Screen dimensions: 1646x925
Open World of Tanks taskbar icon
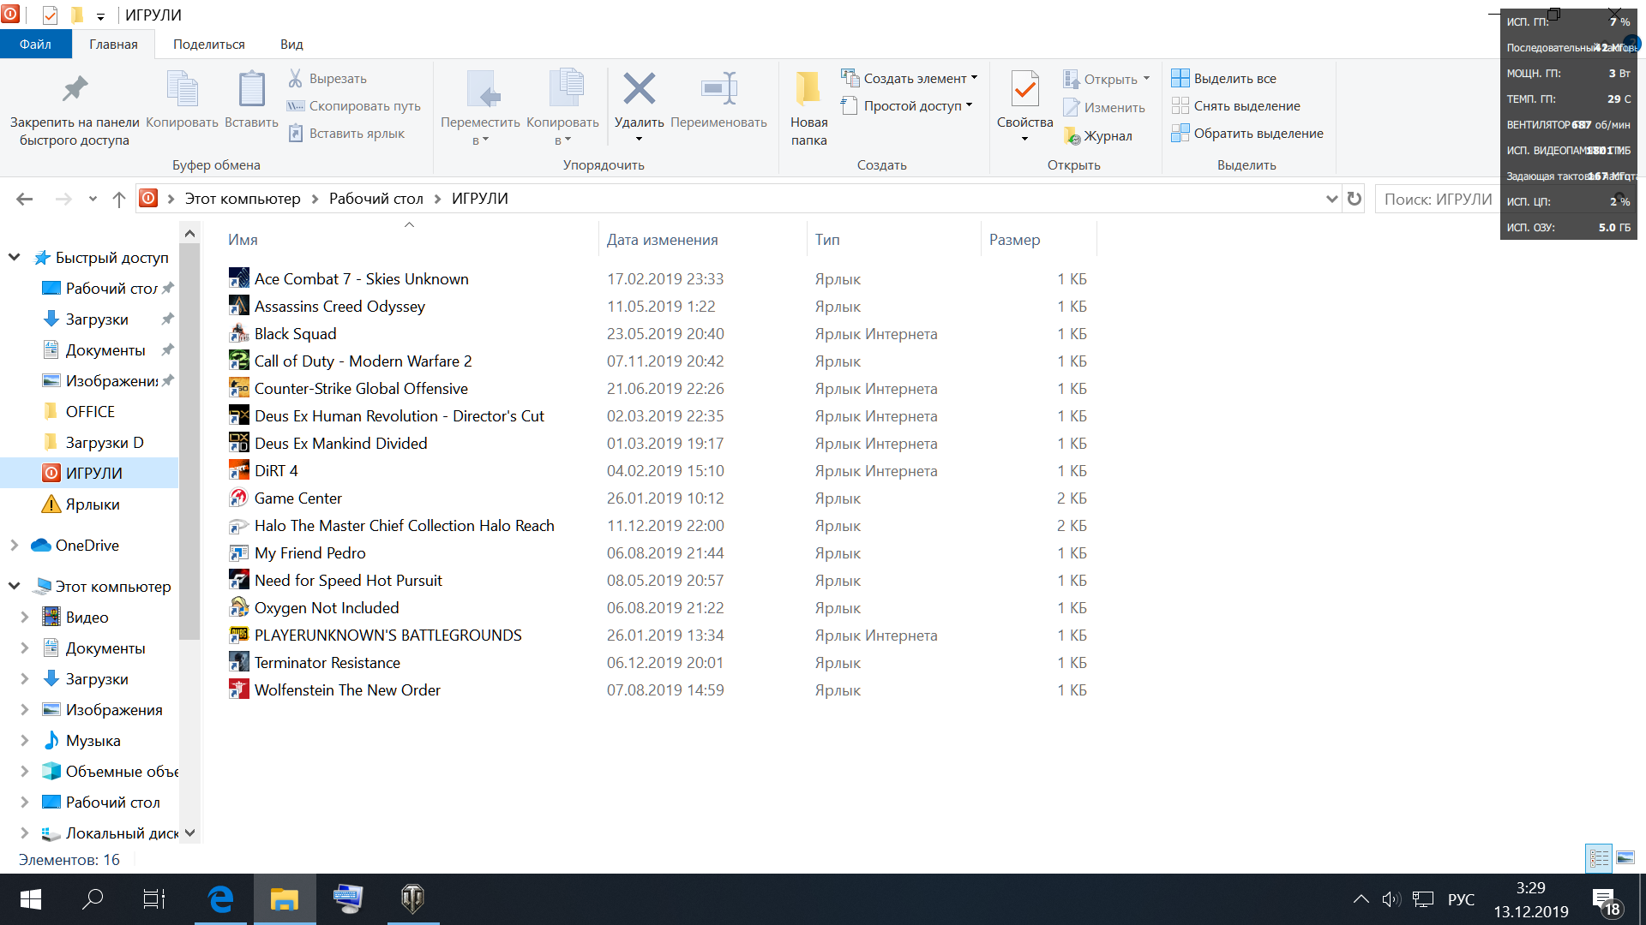[x=412, y=898]
